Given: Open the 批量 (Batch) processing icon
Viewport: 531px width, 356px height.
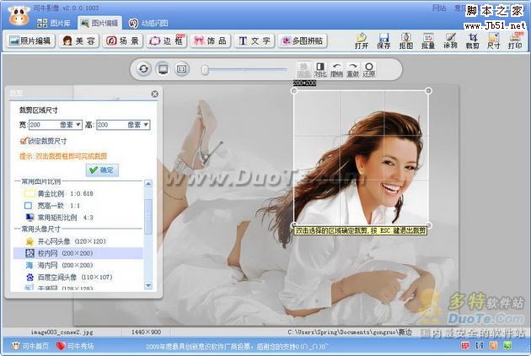Looking at the screenshot, I should tap(428, 40).
